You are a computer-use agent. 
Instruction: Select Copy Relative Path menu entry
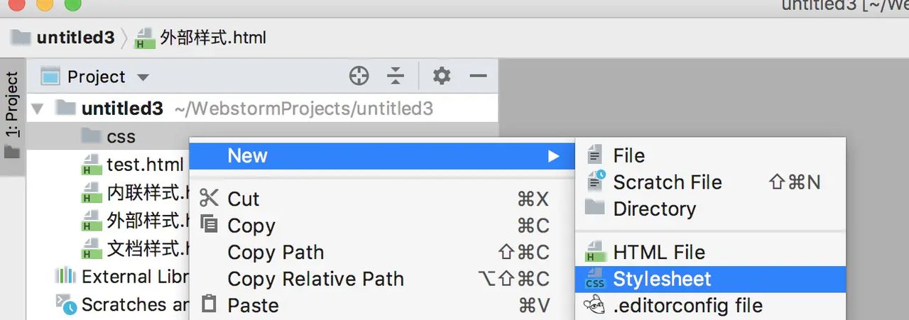tap(315, 280)
